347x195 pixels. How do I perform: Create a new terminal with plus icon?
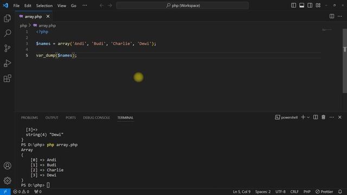tap(303, 117)
